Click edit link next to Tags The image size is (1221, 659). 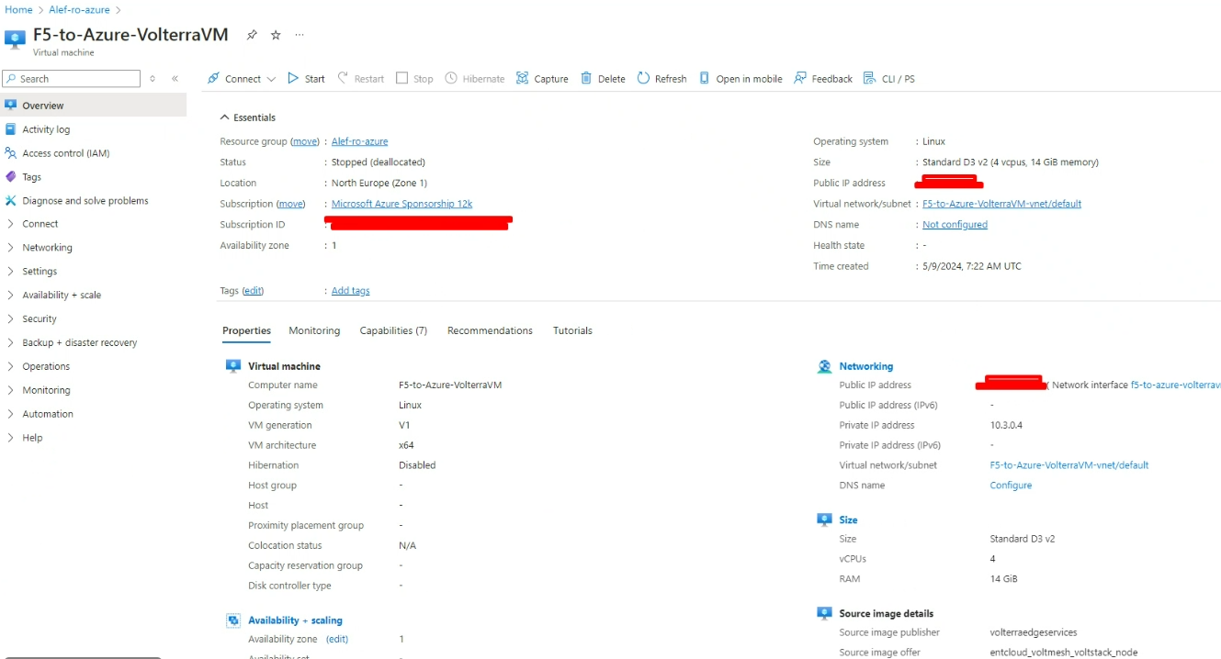[x=253, y=291]
